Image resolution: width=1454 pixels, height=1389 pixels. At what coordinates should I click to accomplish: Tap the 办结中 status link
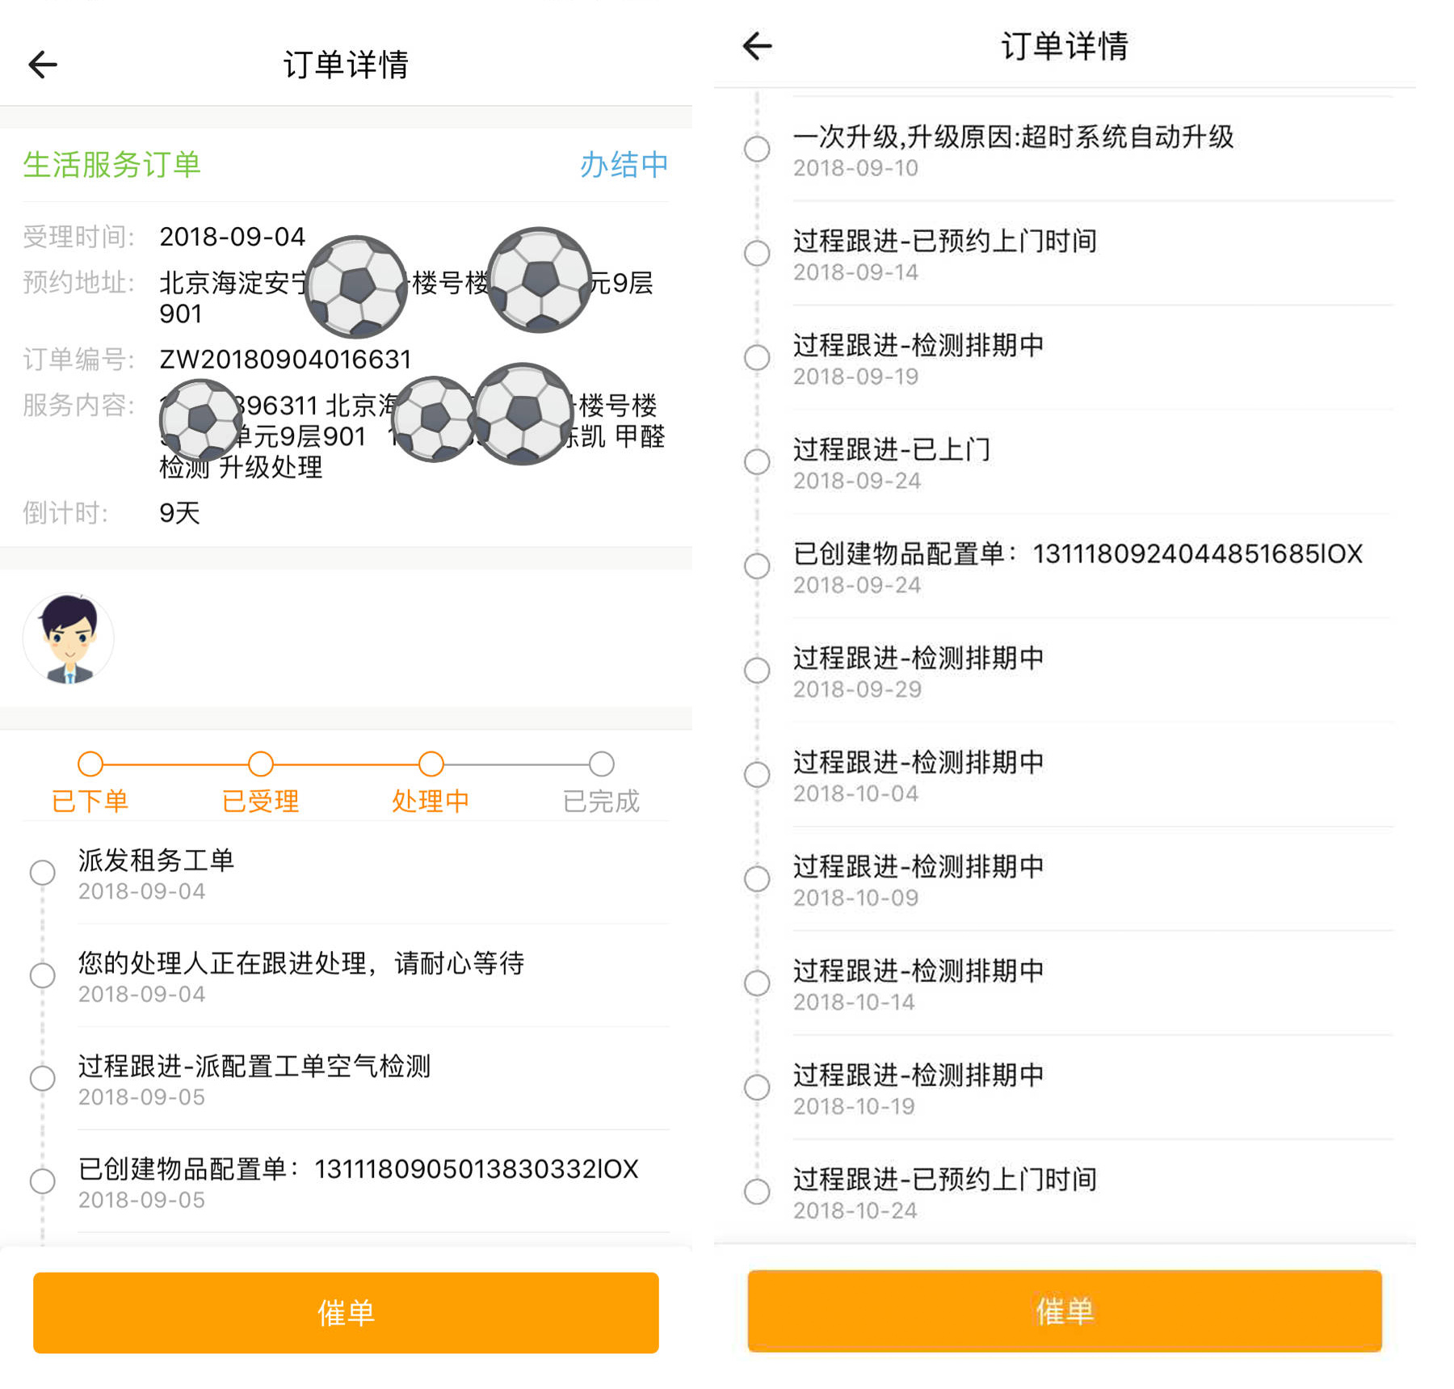coord(624,165)
